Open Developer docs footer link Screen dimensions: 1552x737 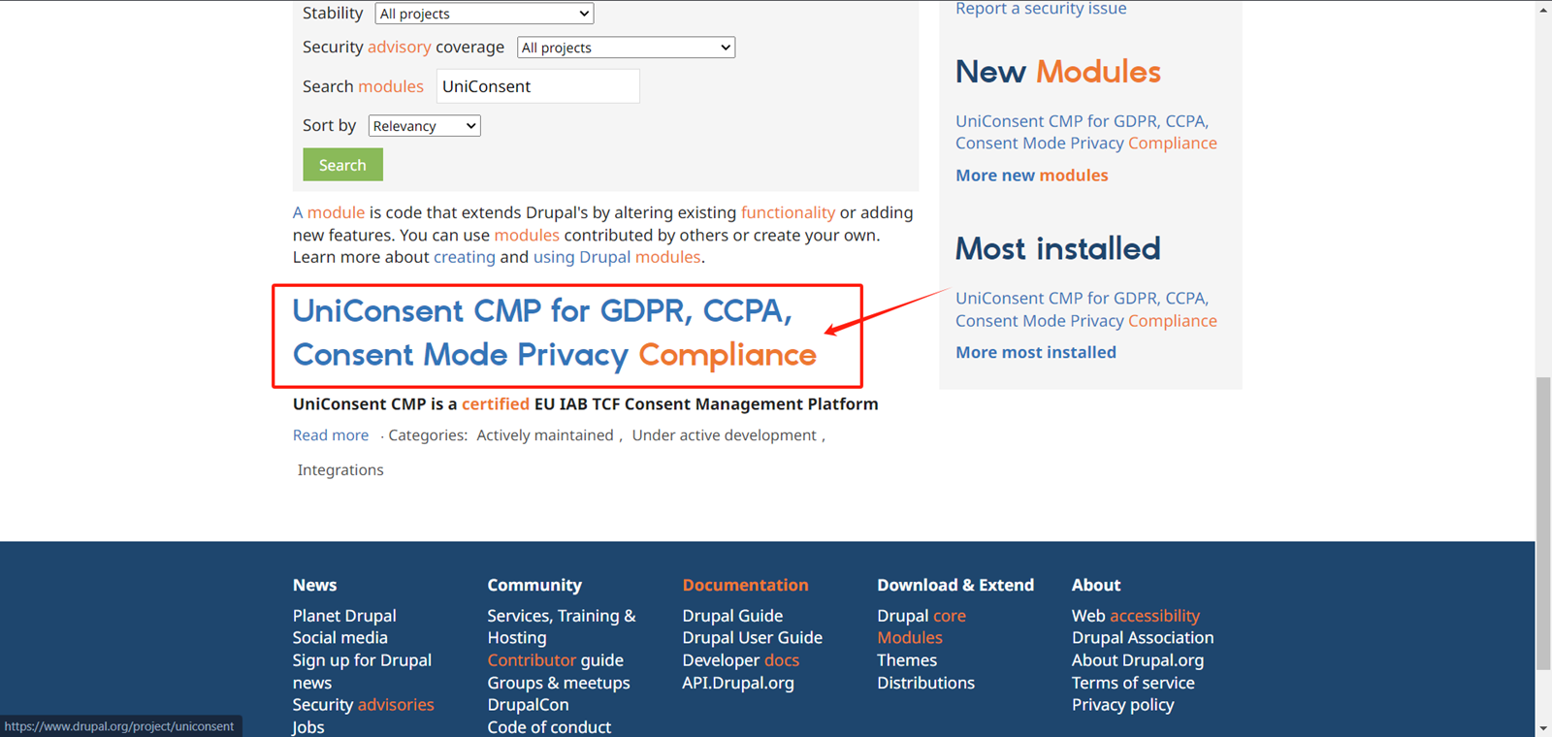pyautogui.click(x=740, y=660)
